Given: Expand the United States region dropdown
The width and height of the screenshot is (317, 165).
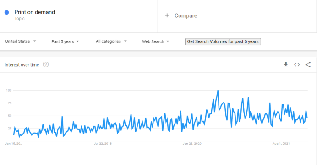Looking at the screenshot, I should pyautogui.click(x=21, y=41).
